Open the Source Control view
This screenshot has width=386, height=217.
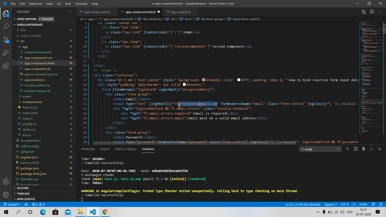[x=6, y=40]
